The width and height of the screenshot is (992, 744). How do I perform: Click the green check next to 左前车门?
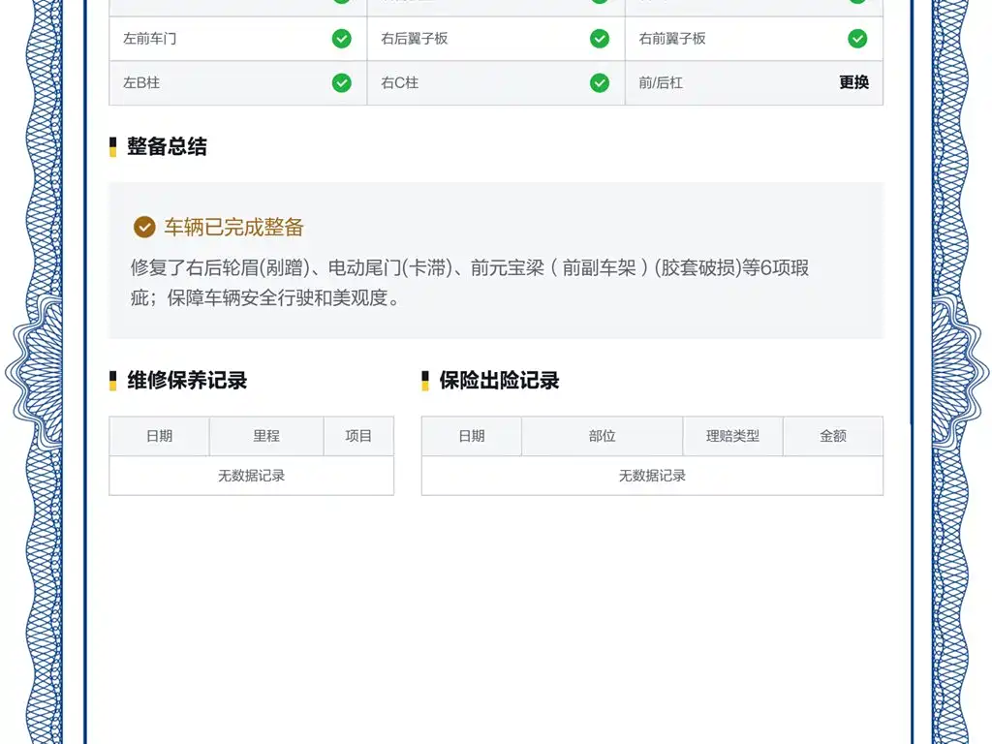(x=342, y=39)
